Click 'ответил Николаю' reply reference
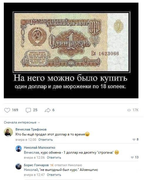Viewport: 144px width, 180px height. pos(68,165)
